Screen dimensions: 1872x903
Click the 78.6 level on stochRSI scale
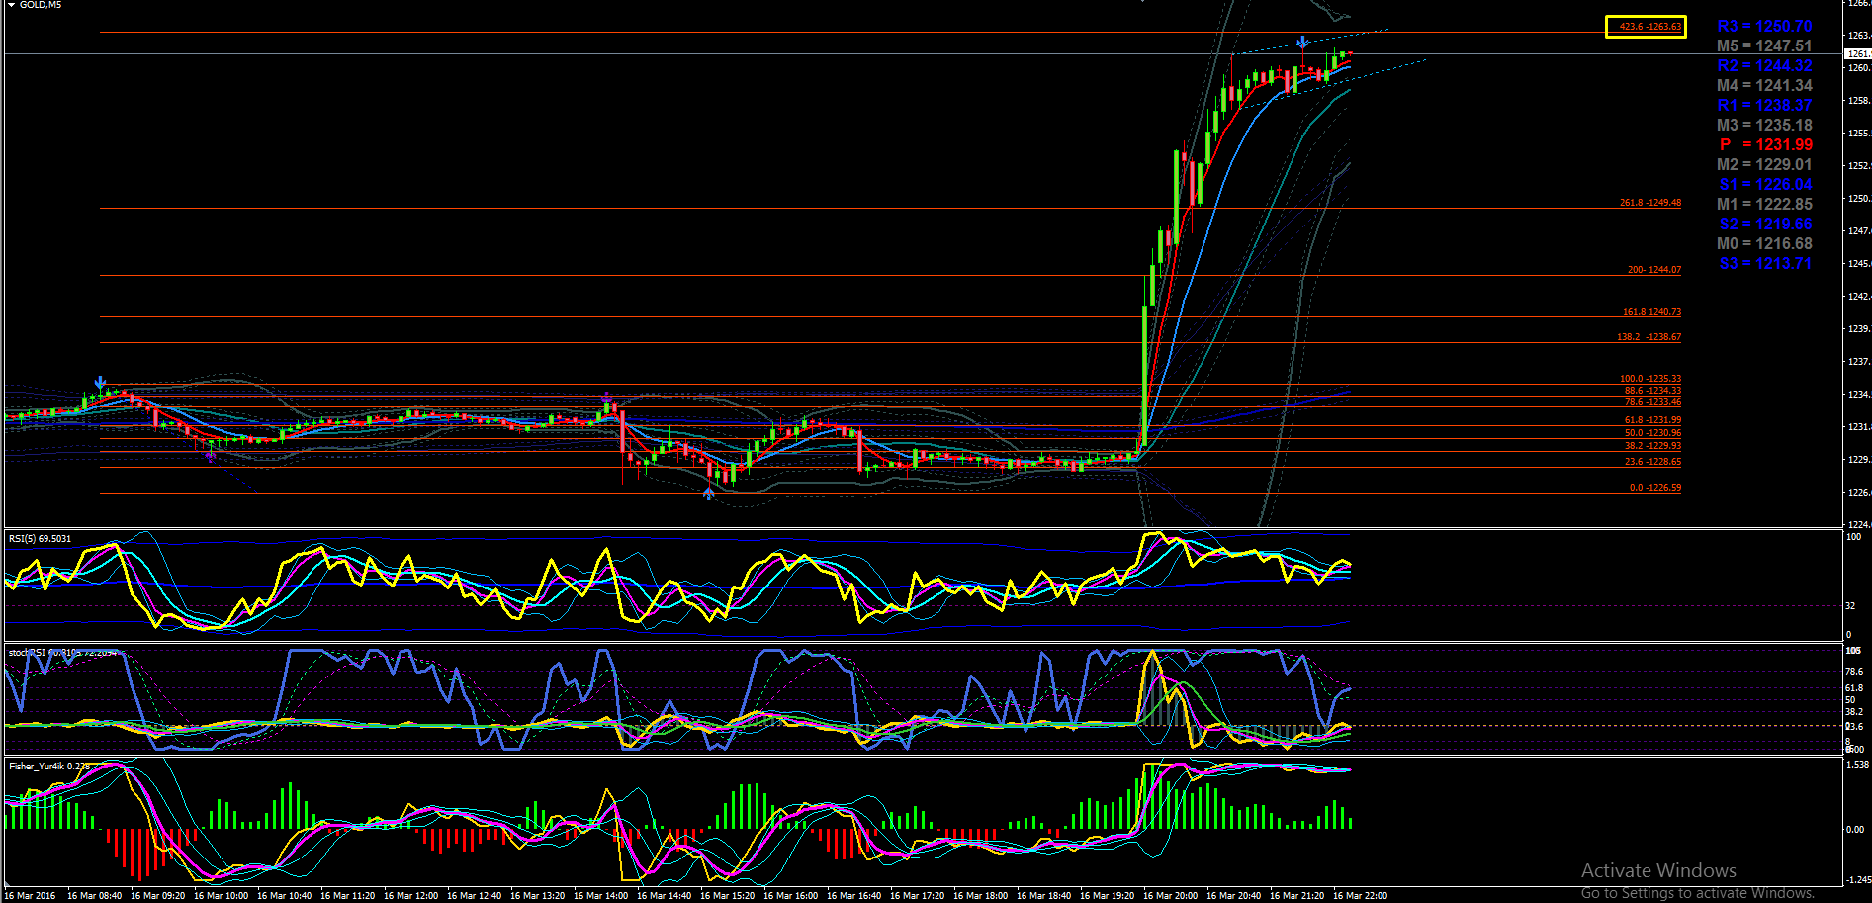pyautogui.click(x=1854, y=672)
